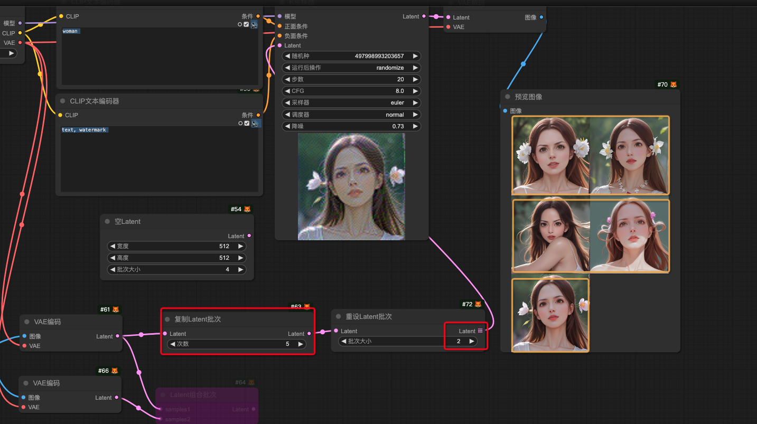Screen dimensions: 757x424
Task: Click the 负面条件 input port on the sampler
Action: coord(280,36)
